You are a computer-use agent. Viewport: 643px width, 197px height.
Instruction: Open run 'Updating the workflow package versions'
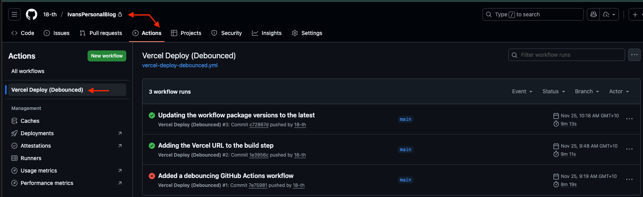(x=236, y=115)
